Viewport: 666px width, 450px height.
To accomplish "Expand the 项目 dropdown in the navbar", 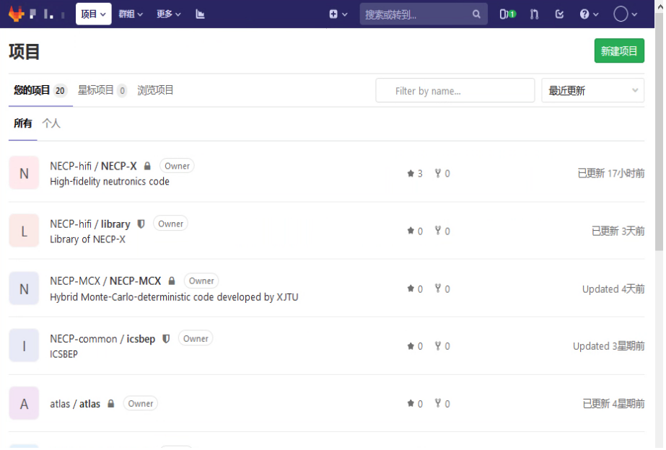I will (93, 14).
